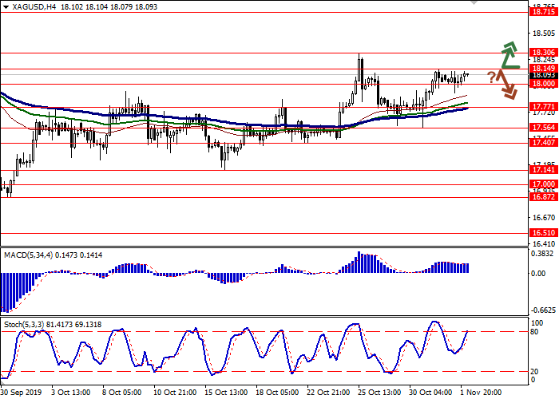Click the 17.771 support price label

(x=543, y=106)
